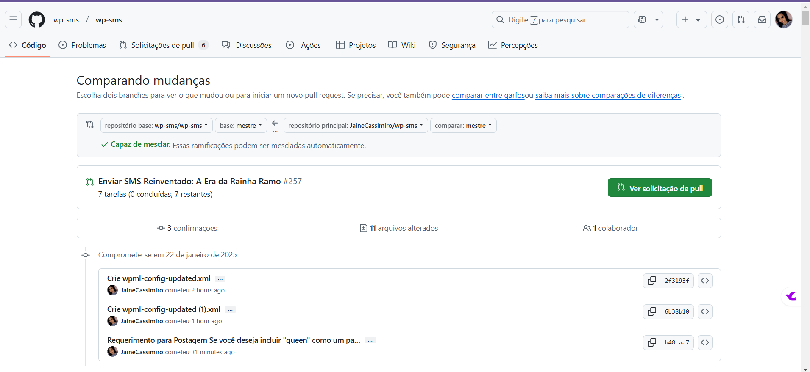
Task: Open commit 'Requerimento para Postagem' message
Action: coord(234,340)
